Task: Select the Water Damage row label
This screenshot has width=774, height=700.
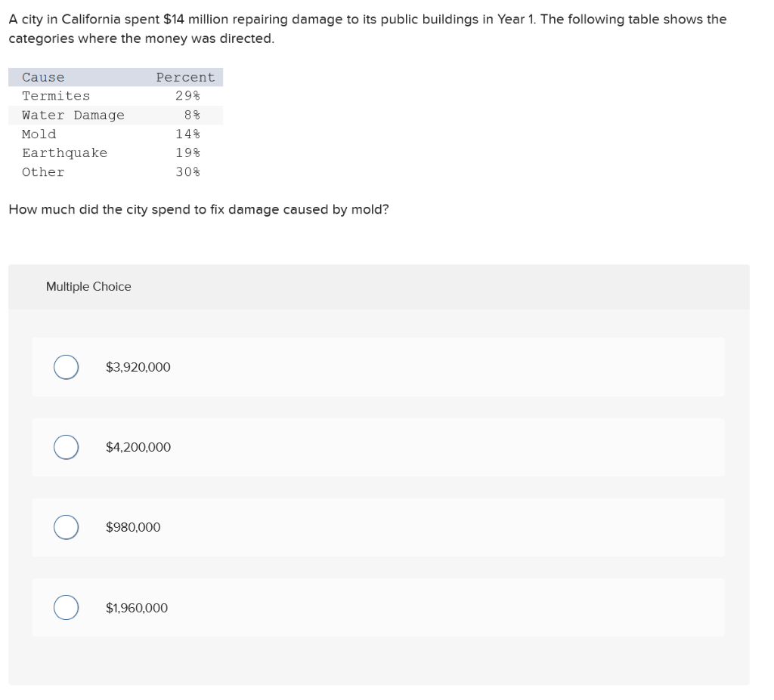Action: (x=73, y=115)
